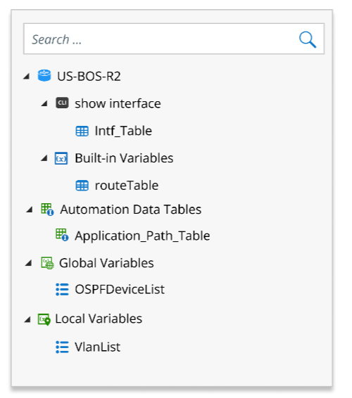Screen dimensions: 352x398
Task: Collapse the US-BOS-R2 tree node
Action: (27, 76)
